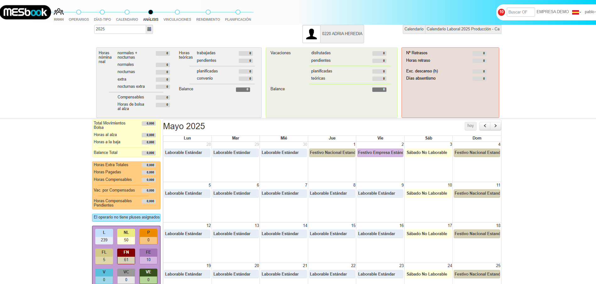The image size is (596, 284).
Task: Click the 0220 ADRIA HEREDIA operator name
Action: [342, 34]
